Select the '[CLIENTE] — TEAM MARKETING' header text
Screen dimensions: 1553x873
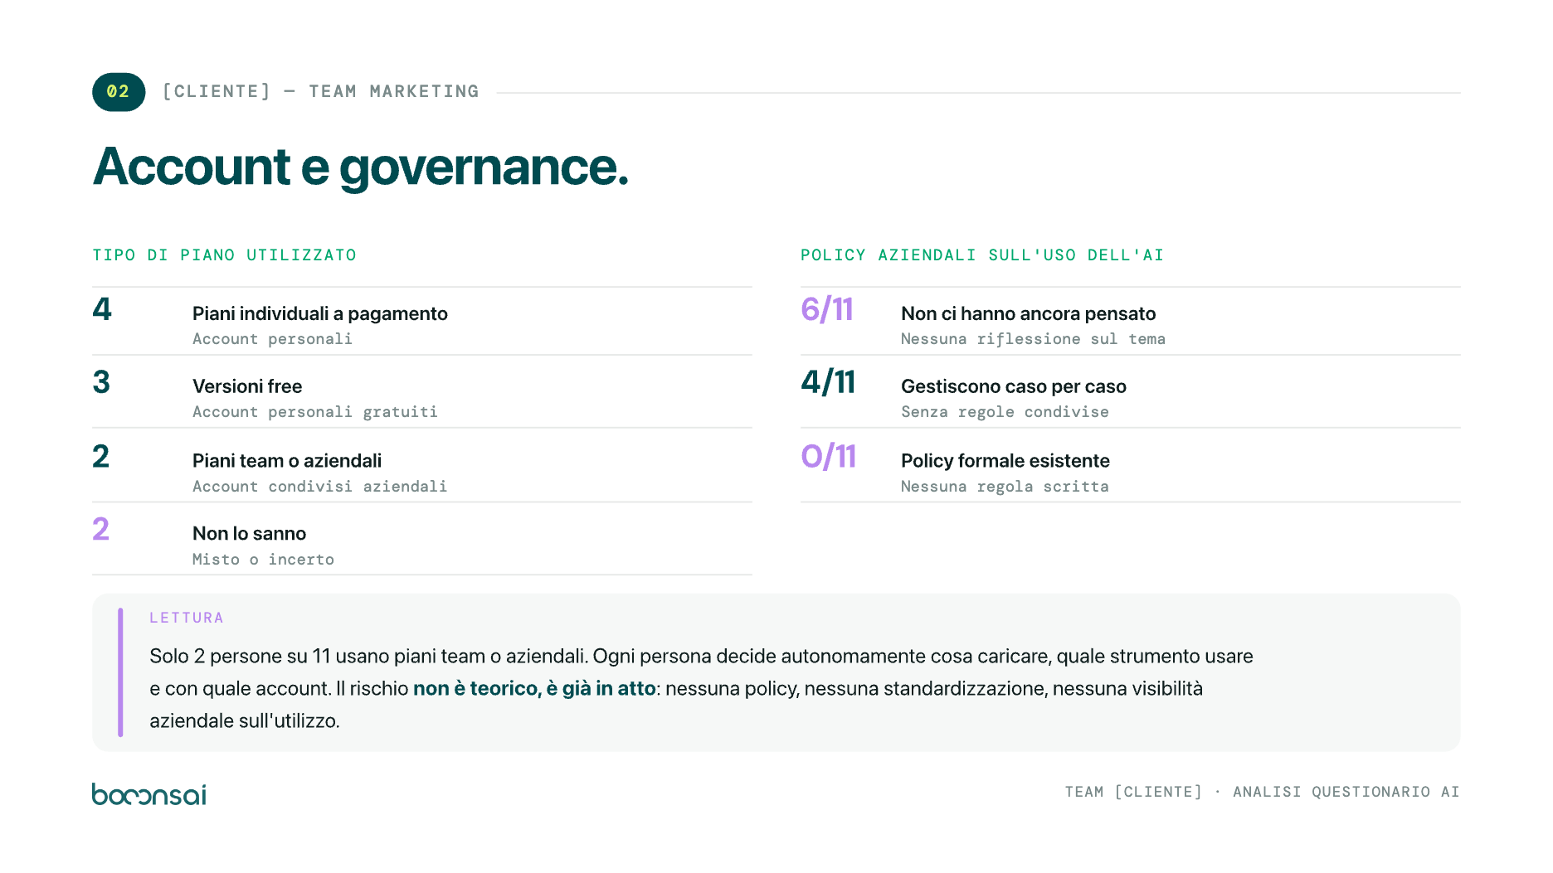click(320, 91)
